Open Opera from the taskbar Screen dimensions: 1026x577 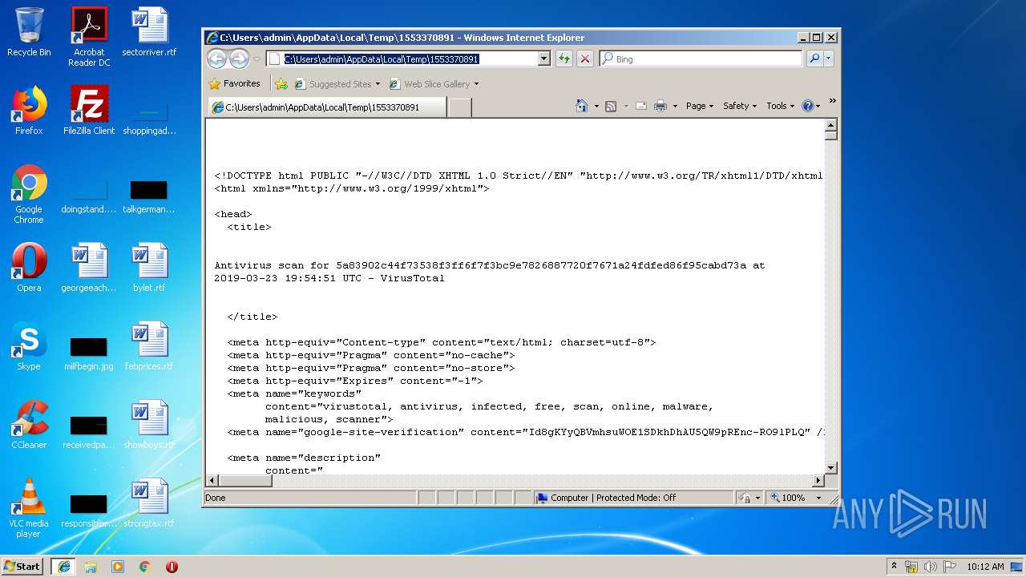pos(172,566)
